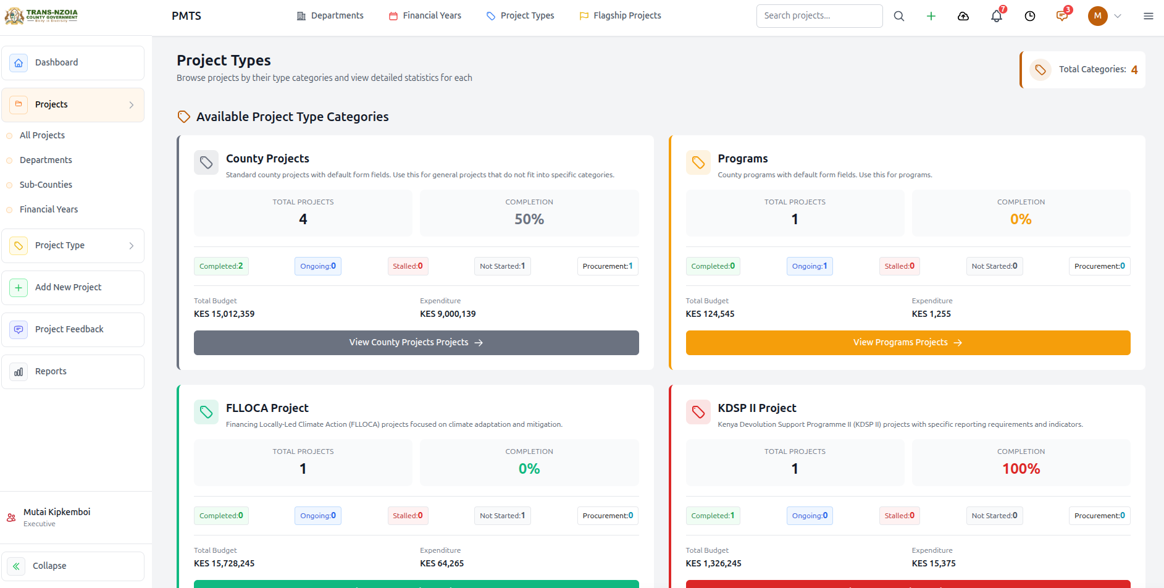
Task: Open feedback messages icon with 3 badge
Action: point(1062,16)
